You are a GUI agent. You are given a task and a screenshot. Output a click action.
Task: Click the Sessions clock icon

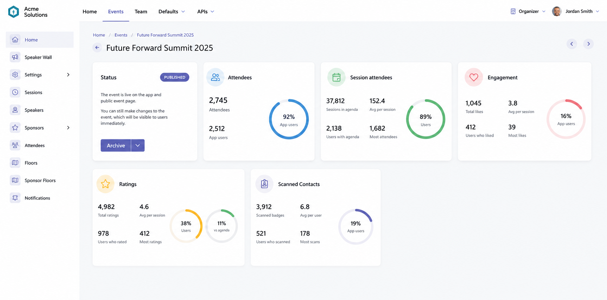pyautogui.click(x=15, y=92)
